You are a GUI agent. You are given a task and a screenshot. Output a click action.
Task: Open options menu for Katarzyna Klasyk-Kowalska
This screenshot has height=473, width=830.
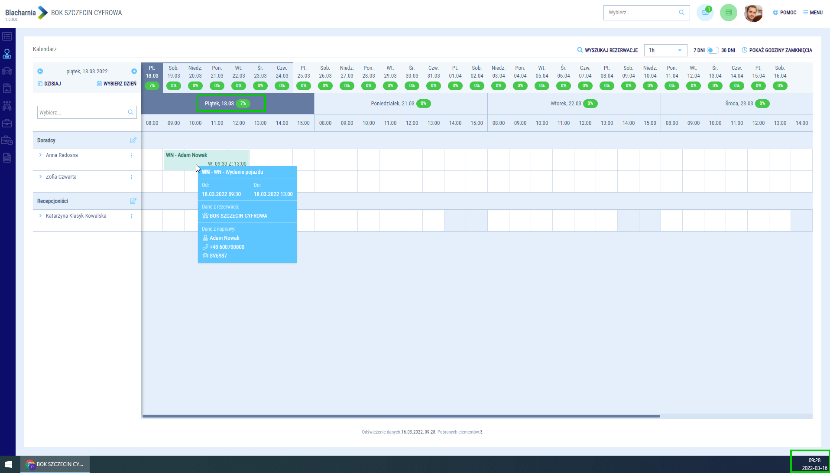pyautogui.click(x=132, y=216)
